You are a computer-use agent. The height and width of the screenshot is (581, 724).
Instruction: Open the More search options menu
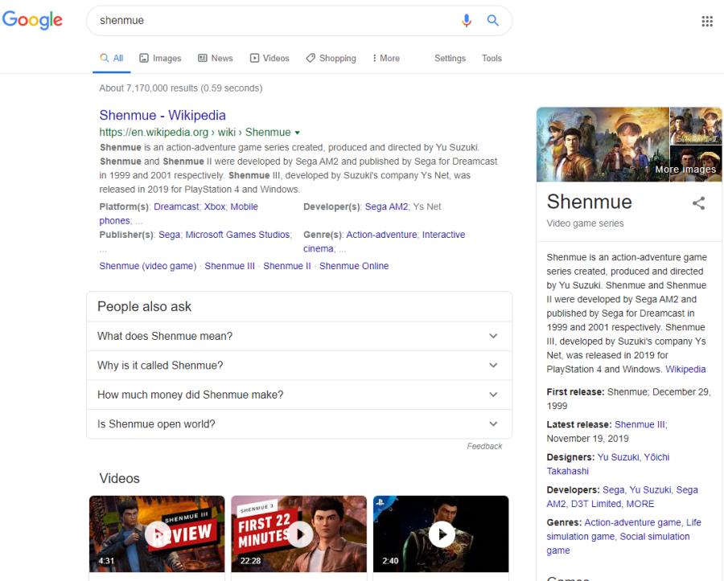point(386,59)
